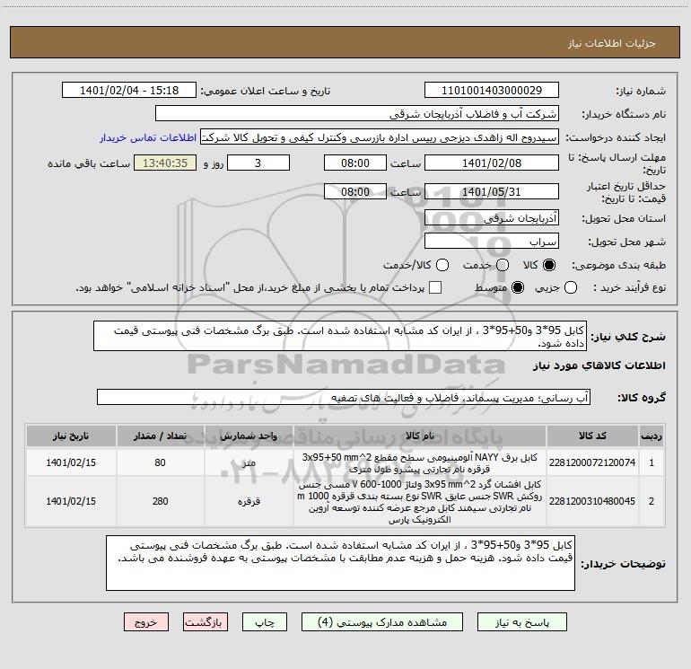
Task: Click the اطلاعات کالاهای مورد نیاز heading
Action: (x=599, y=365)
